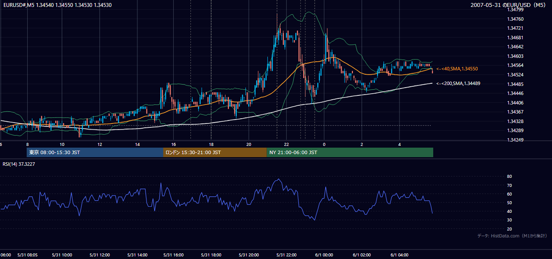
Task: Click the 5/31 16:00 time axis label
Action: coord(174,255)
